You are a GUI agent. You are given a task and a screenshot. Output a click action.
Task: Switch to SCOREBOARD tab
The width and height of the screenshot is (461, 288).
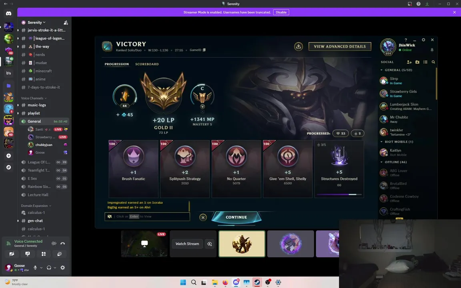pyautogui.click(x=147, y=64)
